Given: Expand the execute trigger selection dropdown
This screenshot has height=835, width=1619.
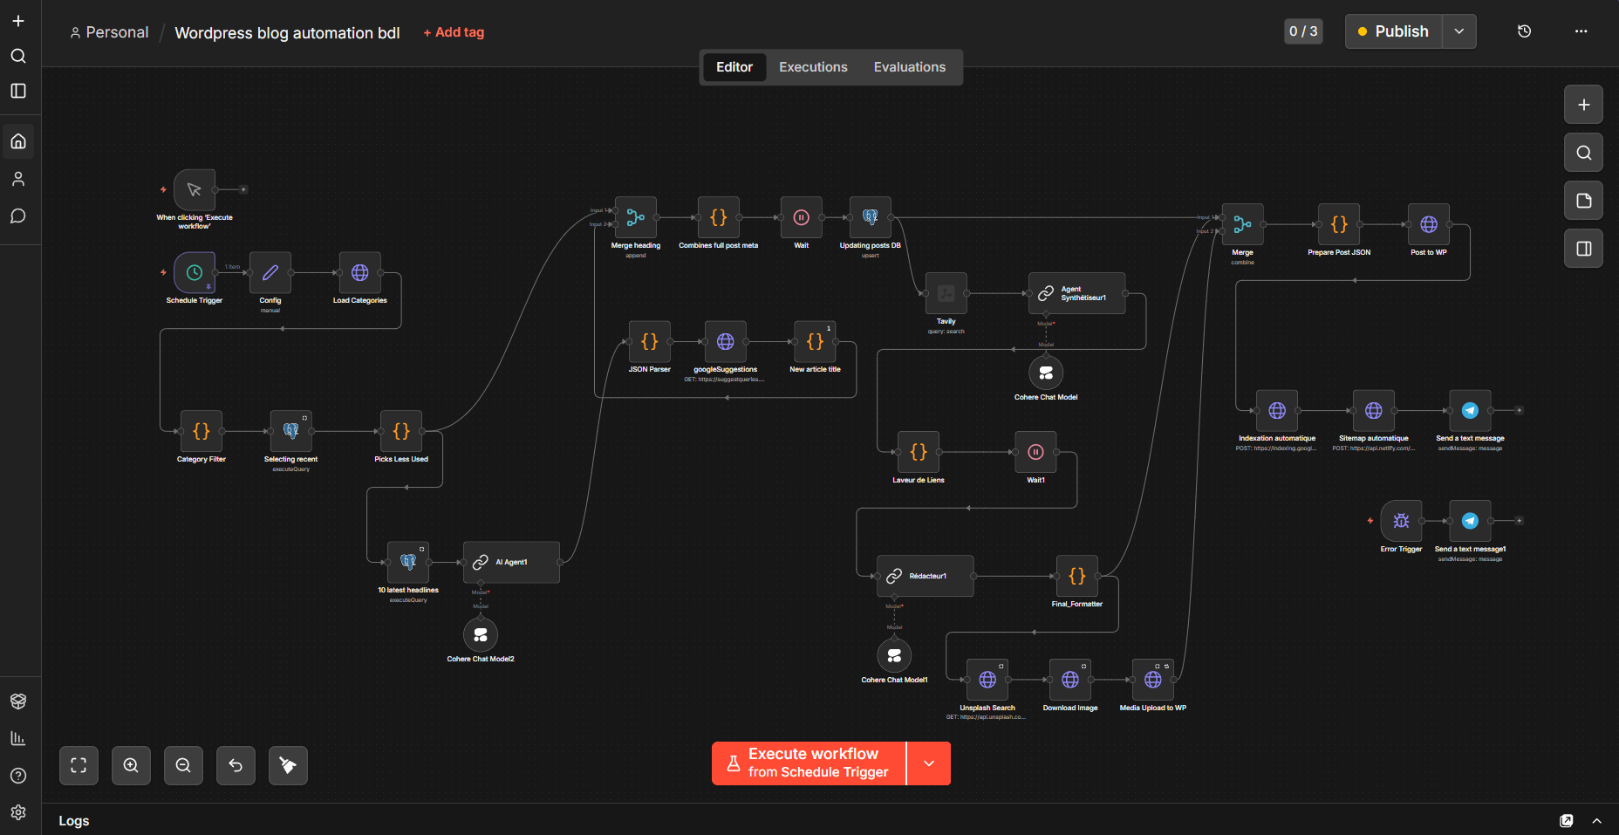Looking at the screenshot, I should [929, 763].
